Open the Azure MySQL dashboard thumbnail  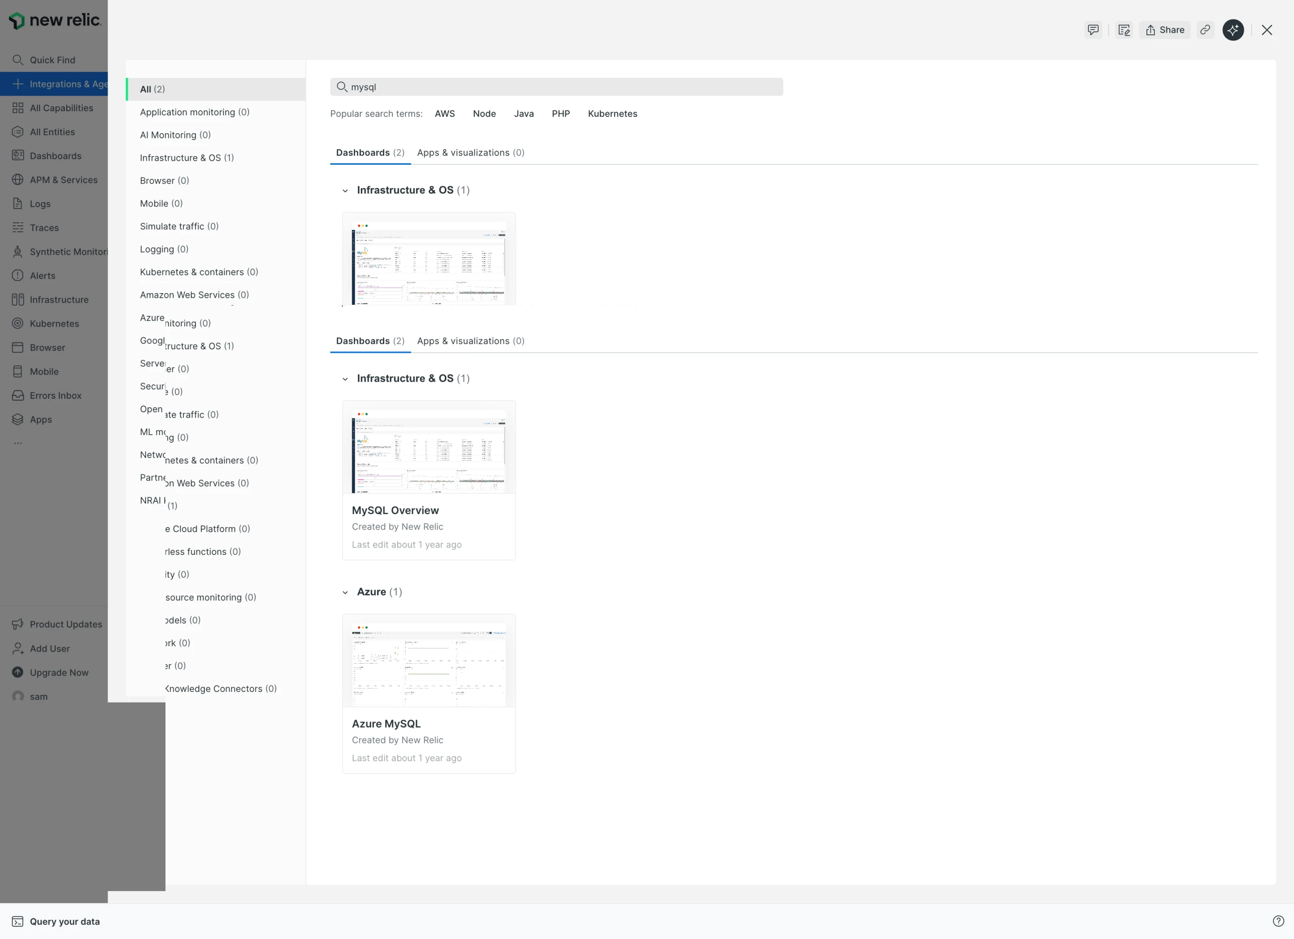pos(429,661)
